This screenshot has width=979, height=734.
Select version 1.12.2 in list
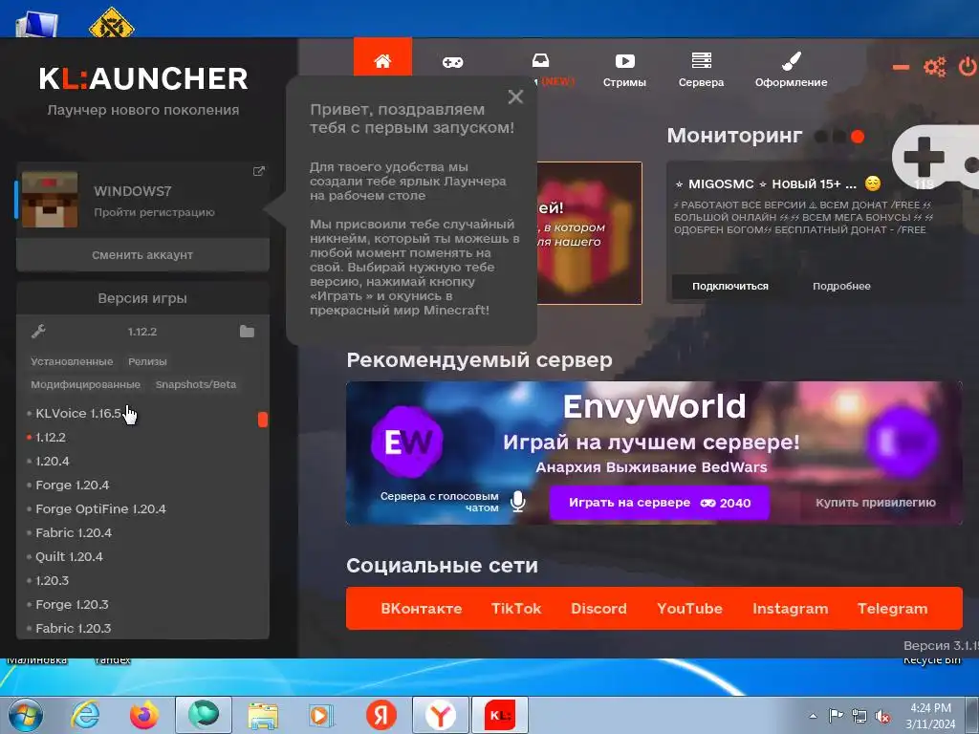pyautogui.click(x=50, y=437)
